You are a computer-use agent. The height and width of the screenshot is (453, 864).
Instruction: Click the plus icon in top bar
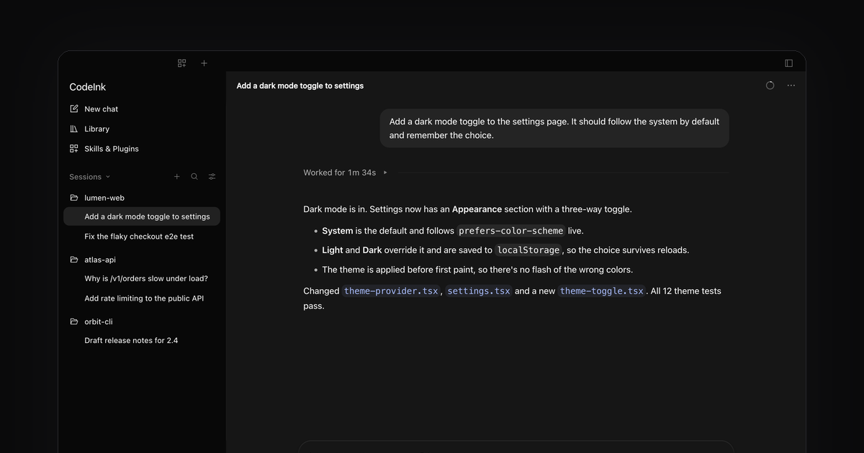click(204, 63)
